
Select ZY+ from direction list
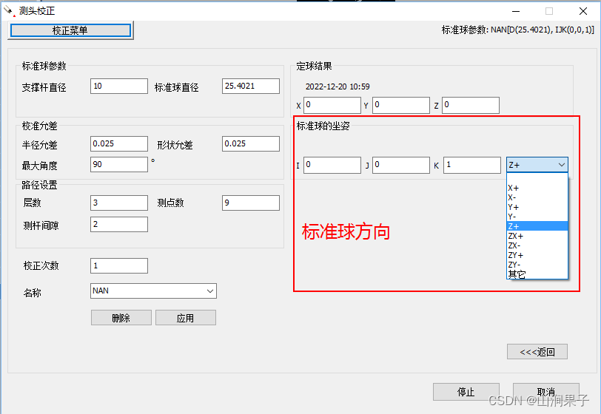point(537,254)
